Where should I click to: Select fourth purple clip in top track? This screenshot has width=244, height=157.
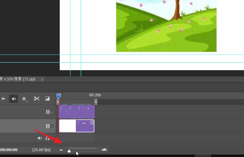[90, 112]
